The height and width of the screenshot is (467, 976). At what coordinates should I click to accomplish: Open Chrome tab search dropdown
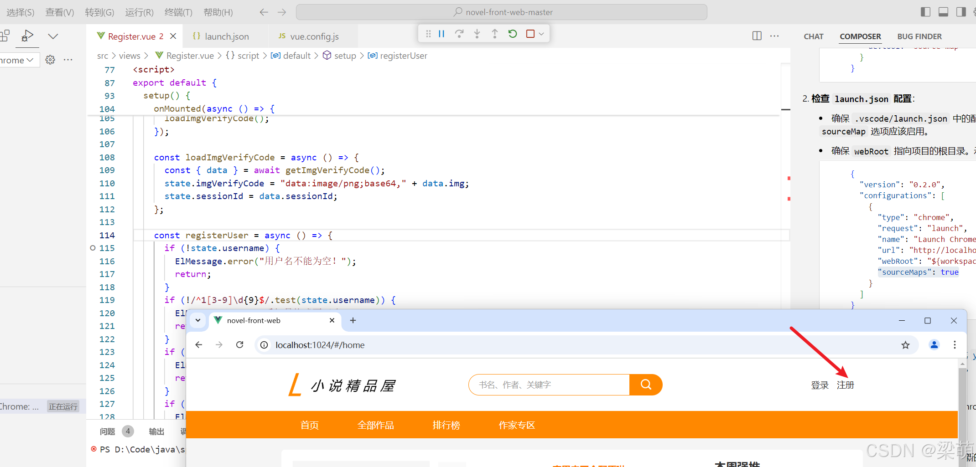point(198,320)
